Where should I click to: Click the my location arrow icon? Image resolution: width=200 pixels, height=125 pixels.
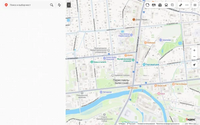pos(194,65)
